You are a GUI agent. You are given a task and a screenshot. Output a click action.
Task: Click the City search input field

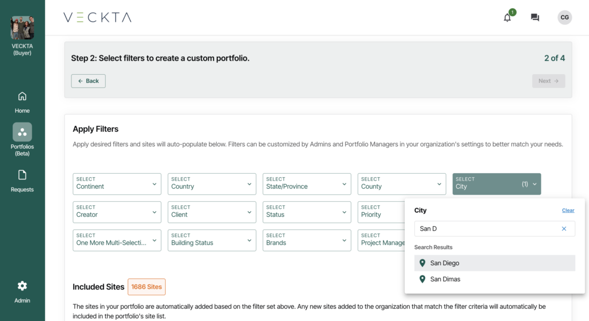point(488,228)
